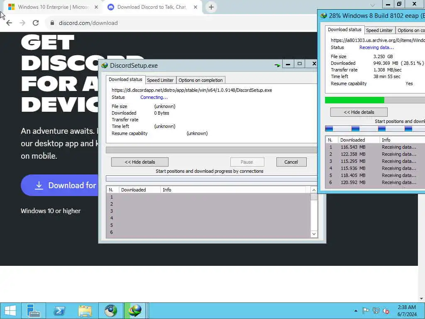Click the 115.936 MB connection row
This screenshot has width=425, height=319.
pyautogui.click(x=375, y=168)
